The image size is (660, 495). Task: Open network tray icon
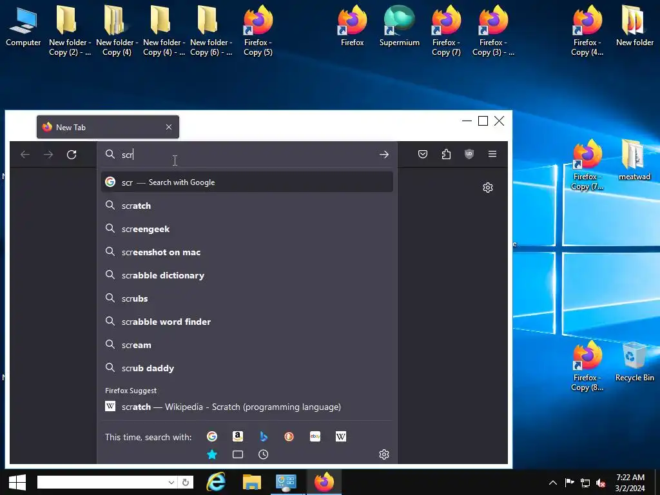pos(585,483)
